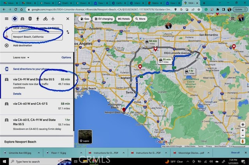Show all downloads
Viewport: 249px width, 165px height.
point(235,153)
